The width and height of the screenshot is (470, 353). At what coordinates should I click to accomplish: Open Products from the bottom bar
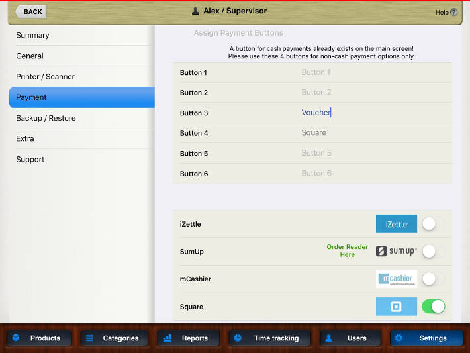point(40,338)
